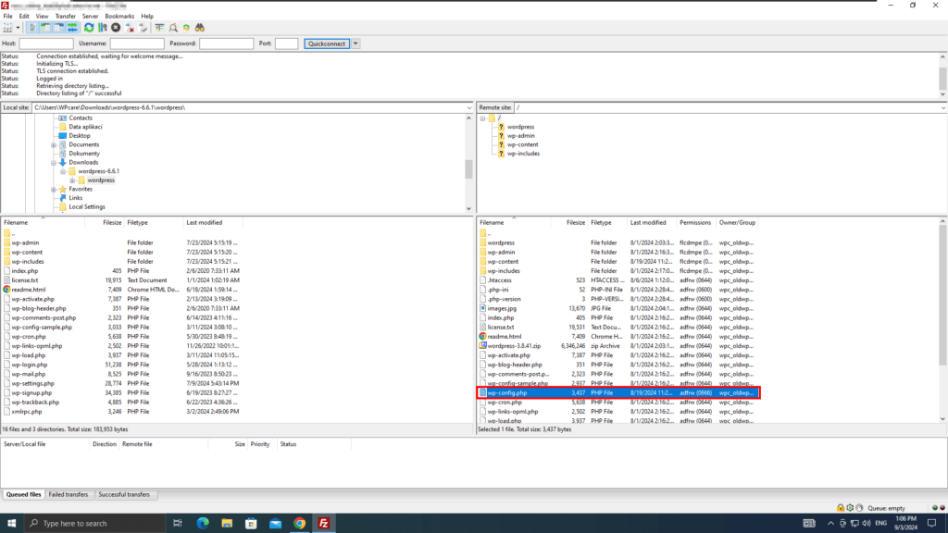
Task: Refresh the file and folder lists
Action: pyautogui.click(x=89, y=28)
